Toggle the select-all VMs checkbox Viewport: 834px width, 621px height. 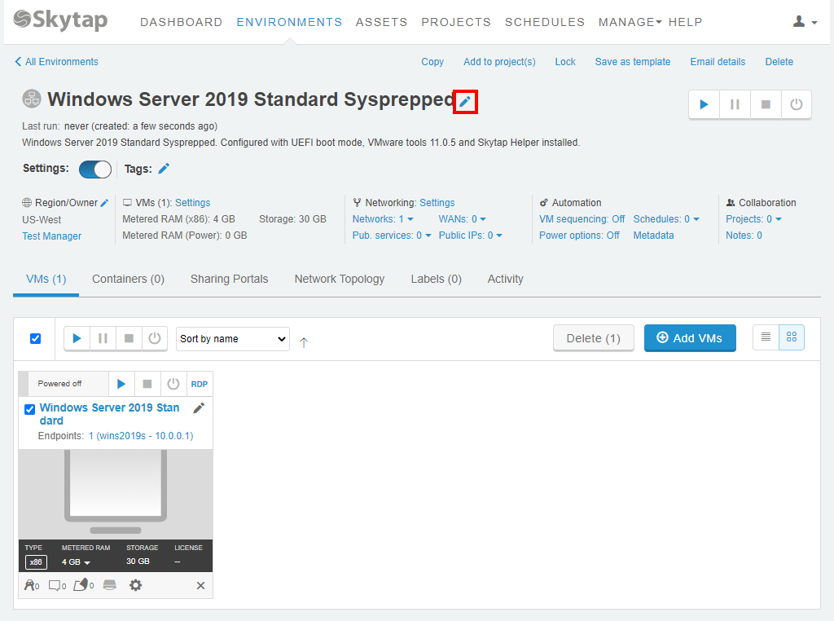(35, 338)
